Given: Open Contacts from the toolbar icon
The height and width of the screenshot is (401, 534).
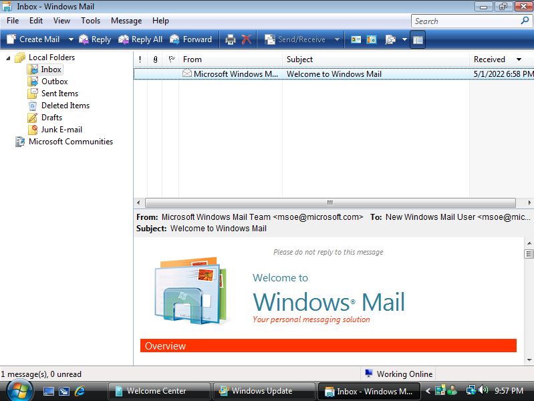Looking at the screenshot, I should tap(356, 39).
